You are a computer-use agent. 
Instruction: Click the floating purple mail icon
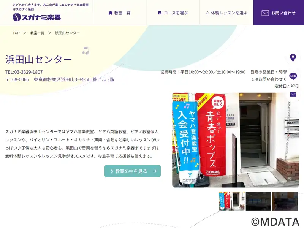(293, 94)
